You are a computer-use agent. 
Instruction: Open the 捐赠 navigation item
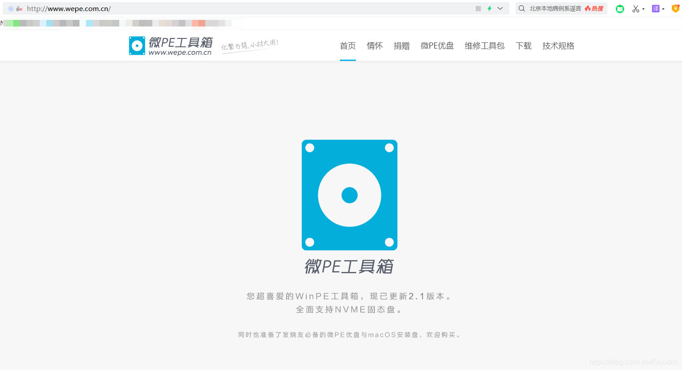pos(402,46)
